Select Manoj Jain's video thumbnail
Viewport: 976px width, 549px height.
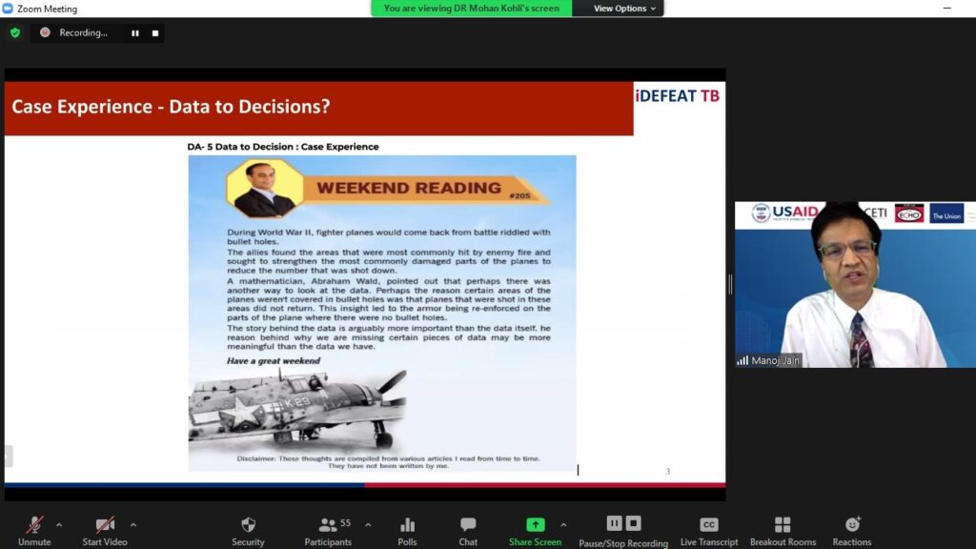pyautogui.click(x=853, y=285)
